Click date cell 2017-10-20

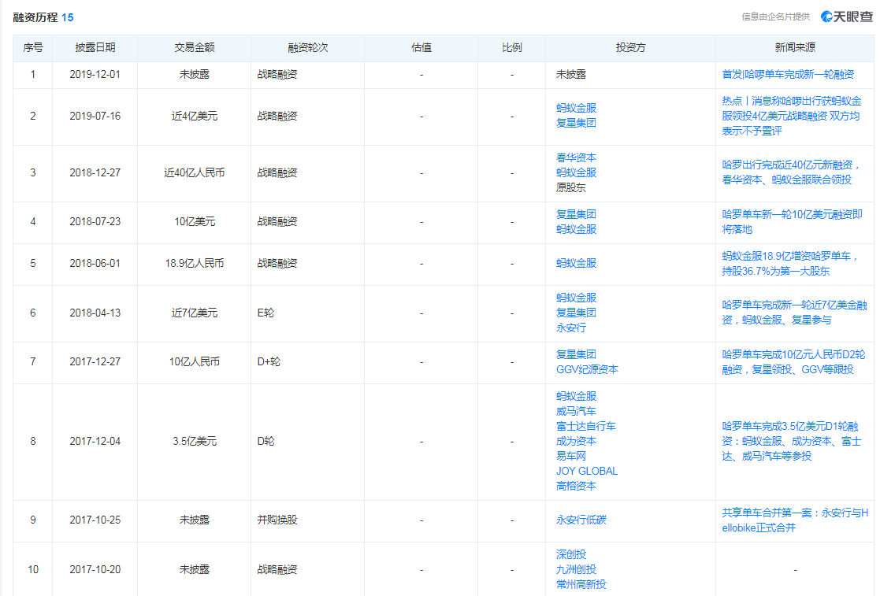coord(95,570)
